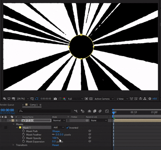Toggle the mask visibility path icon in viewer
161x150 pixels.
pyautogui.click(x=37, y=99)
